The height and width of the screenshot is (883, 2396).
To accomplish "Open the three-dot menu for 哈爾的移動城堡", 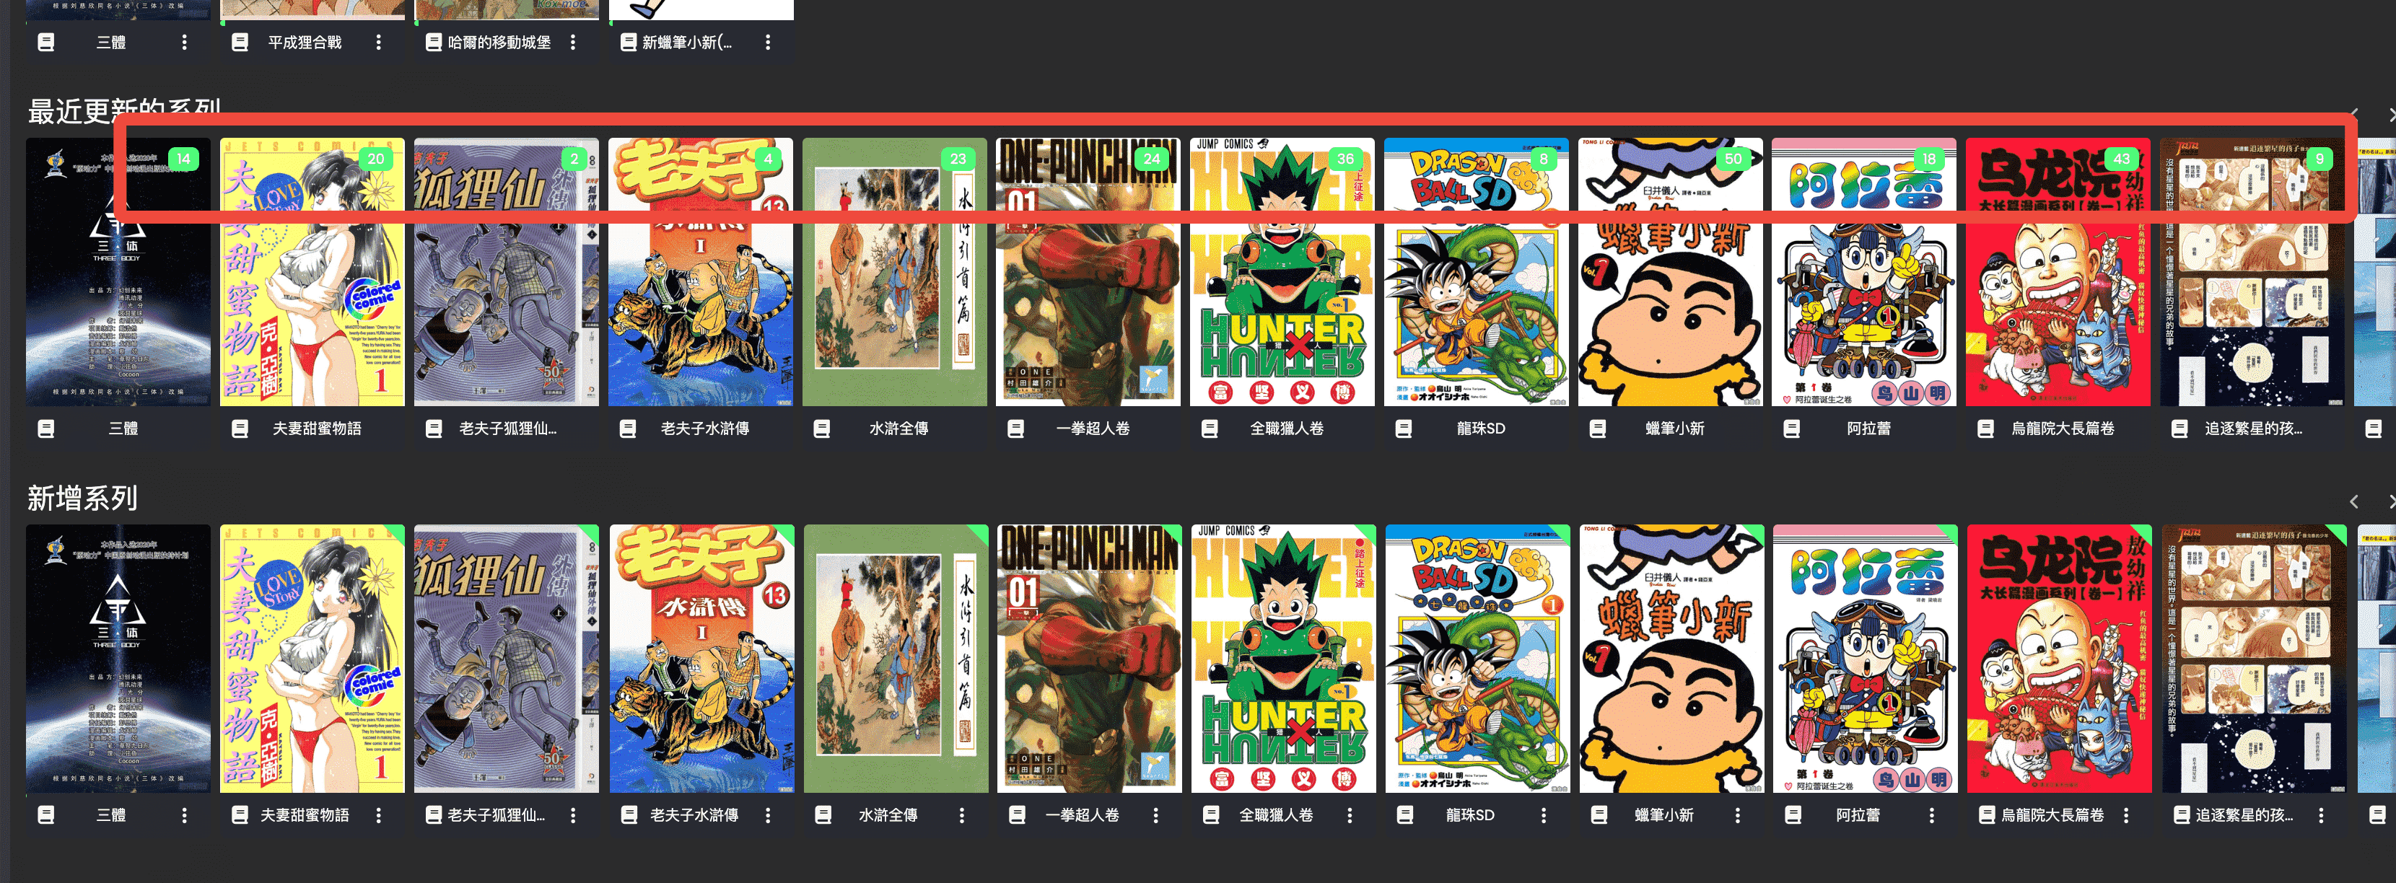I will [573, 43].
